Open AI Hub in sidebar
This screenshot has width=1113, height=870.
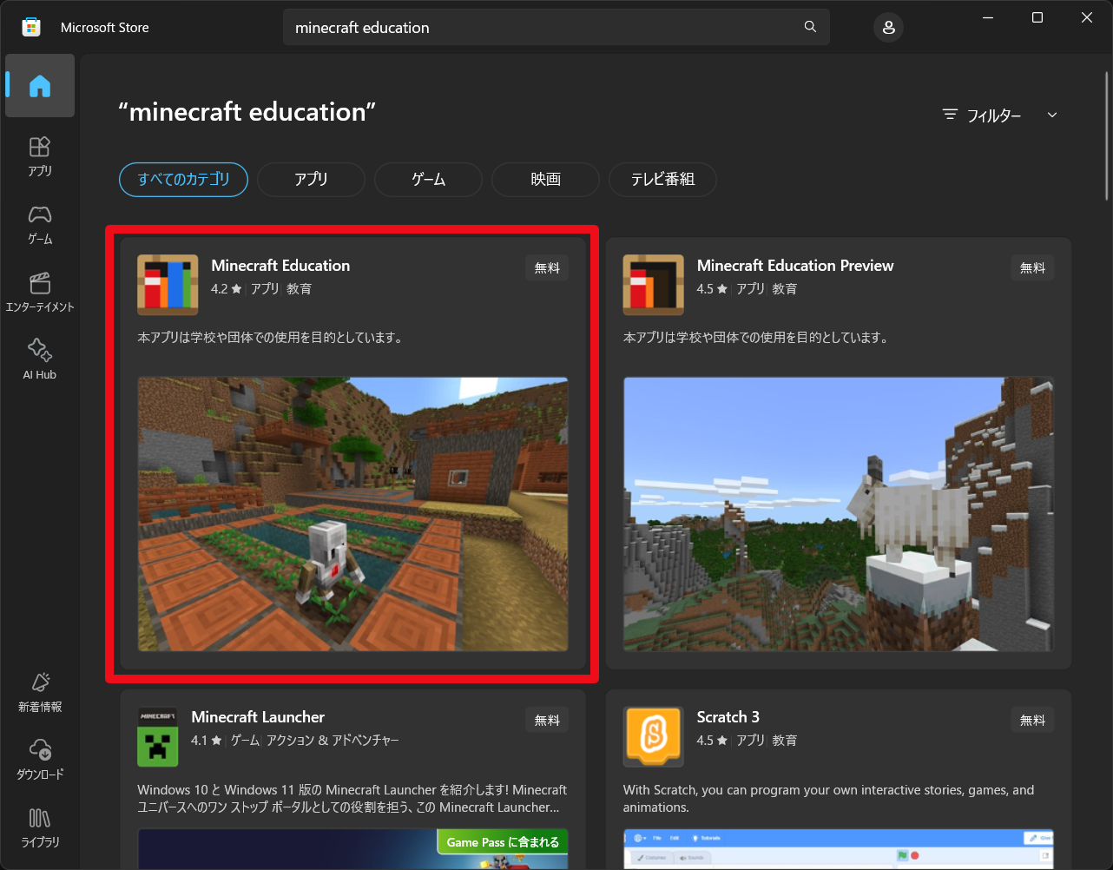point(40,359)
